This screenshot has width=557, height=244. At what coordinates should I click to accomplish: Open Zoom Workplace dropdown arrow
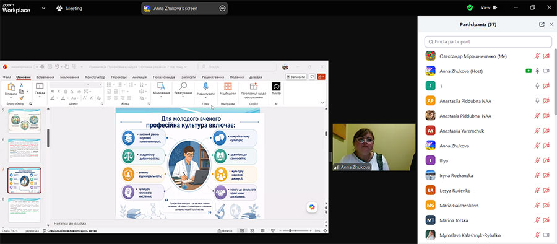(x=44, y=8)
